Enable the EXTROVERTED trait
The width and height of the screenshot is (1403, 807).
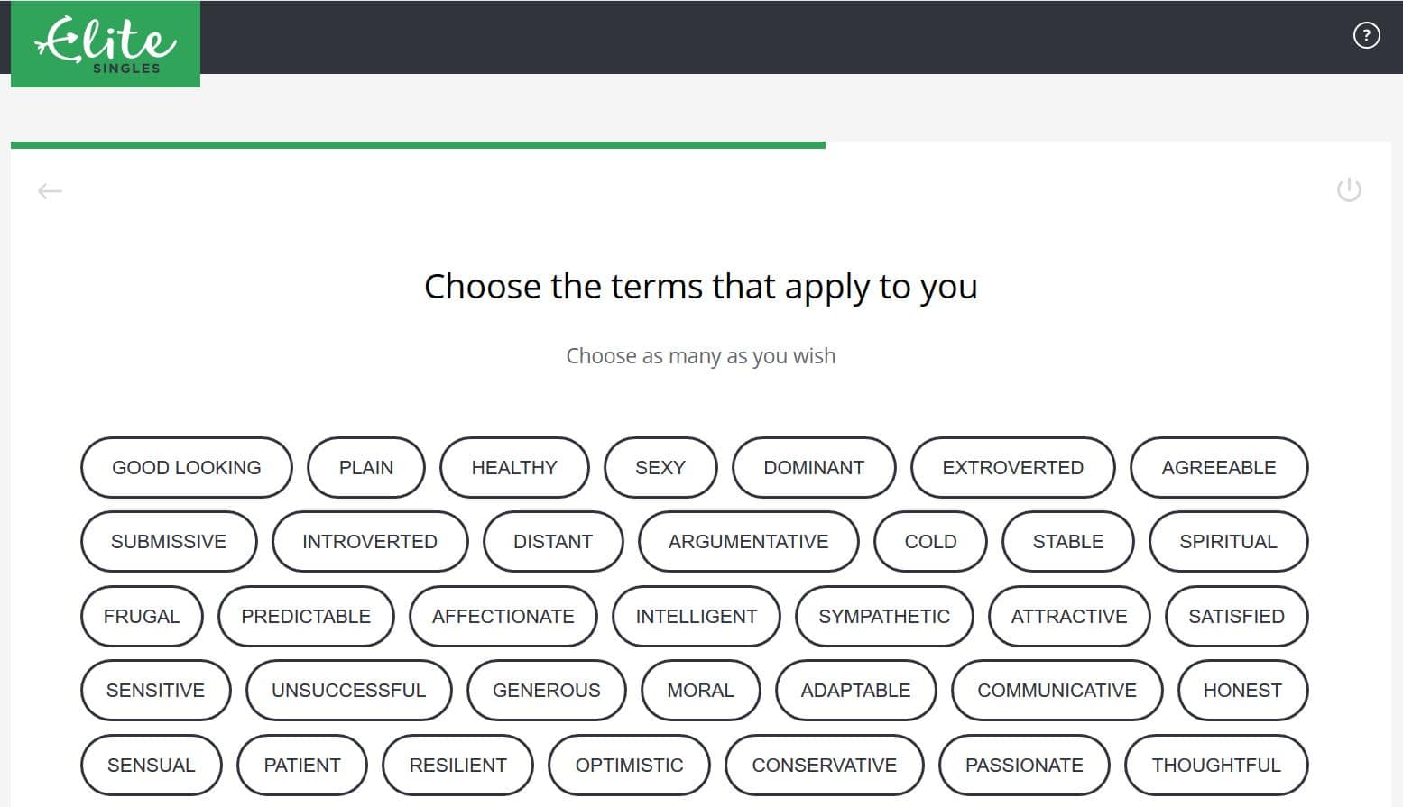pyautogui.click(x=1013, y=467)
